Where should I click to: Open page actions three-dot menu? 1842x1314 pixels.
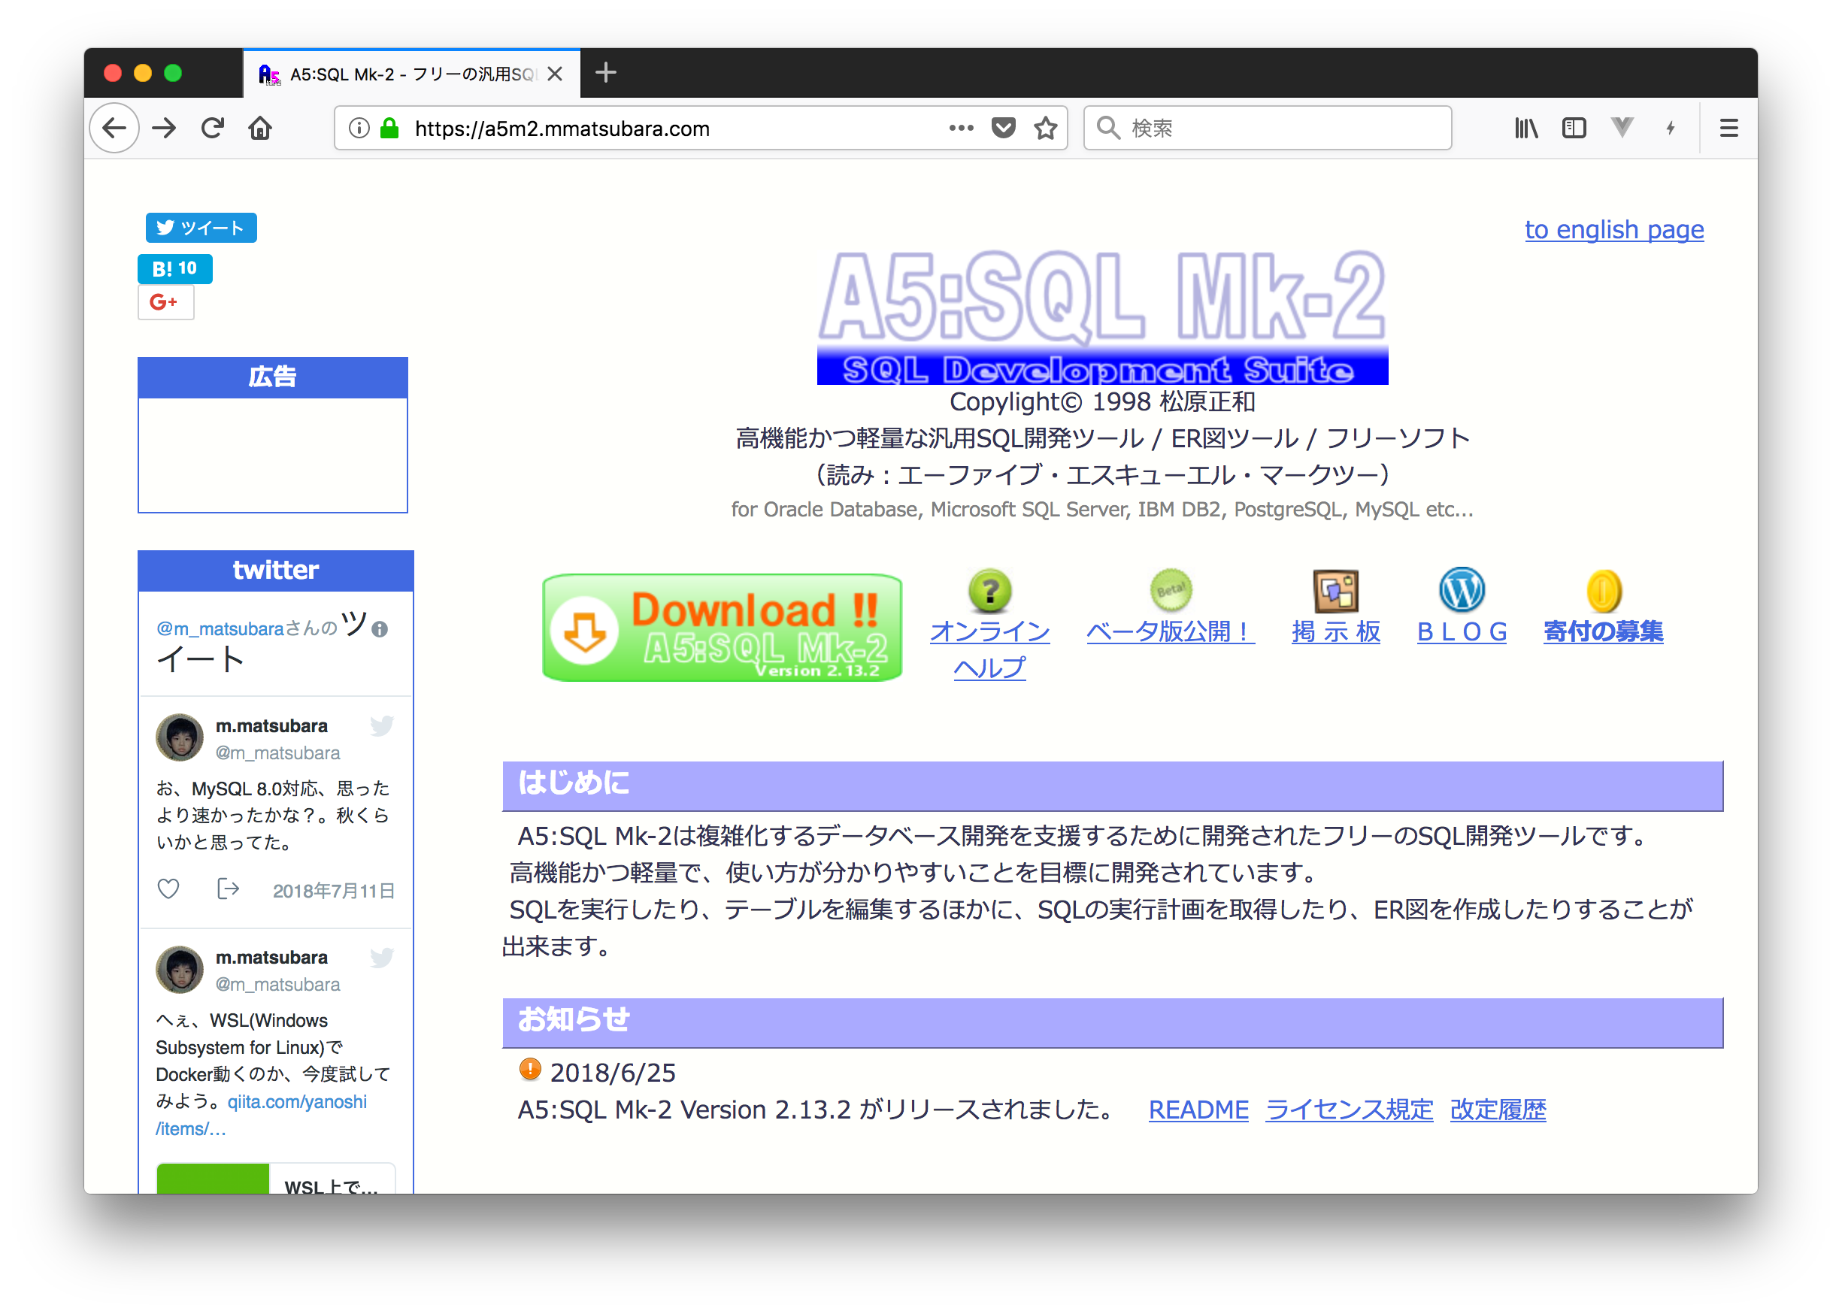[961, 128]
